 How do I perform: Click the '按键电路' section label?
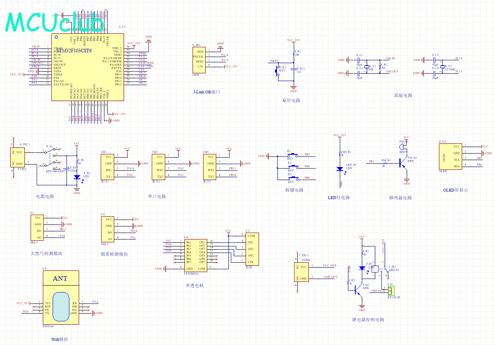click(x=294, y=190)
